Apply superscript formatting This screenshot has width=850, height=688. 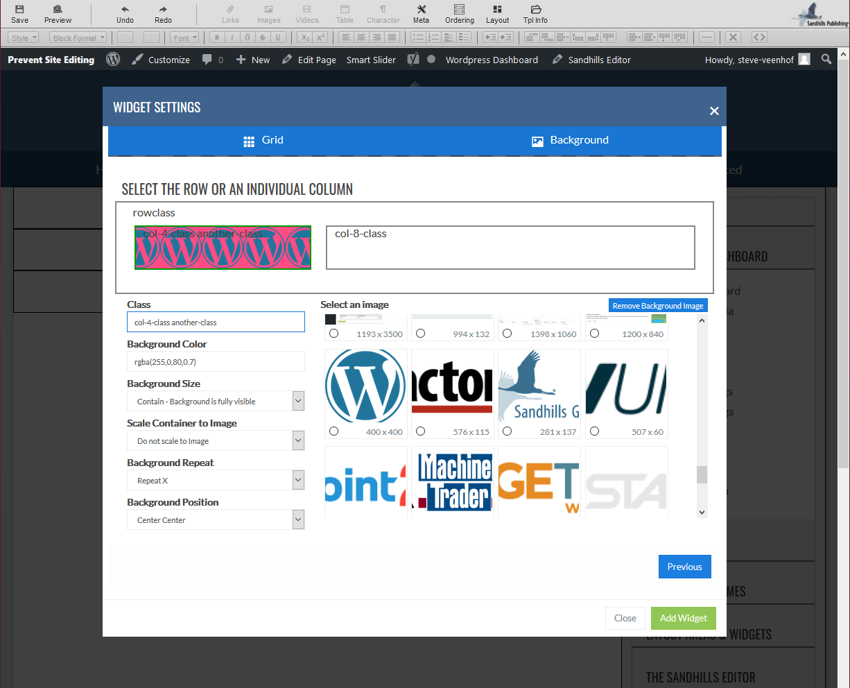coord(320,37)
